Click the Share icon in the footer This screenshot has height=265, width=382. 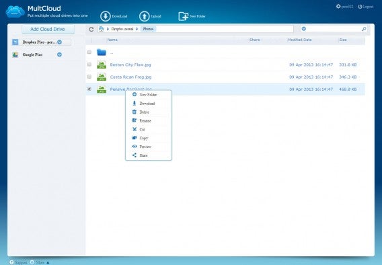[x=32, y=262]
